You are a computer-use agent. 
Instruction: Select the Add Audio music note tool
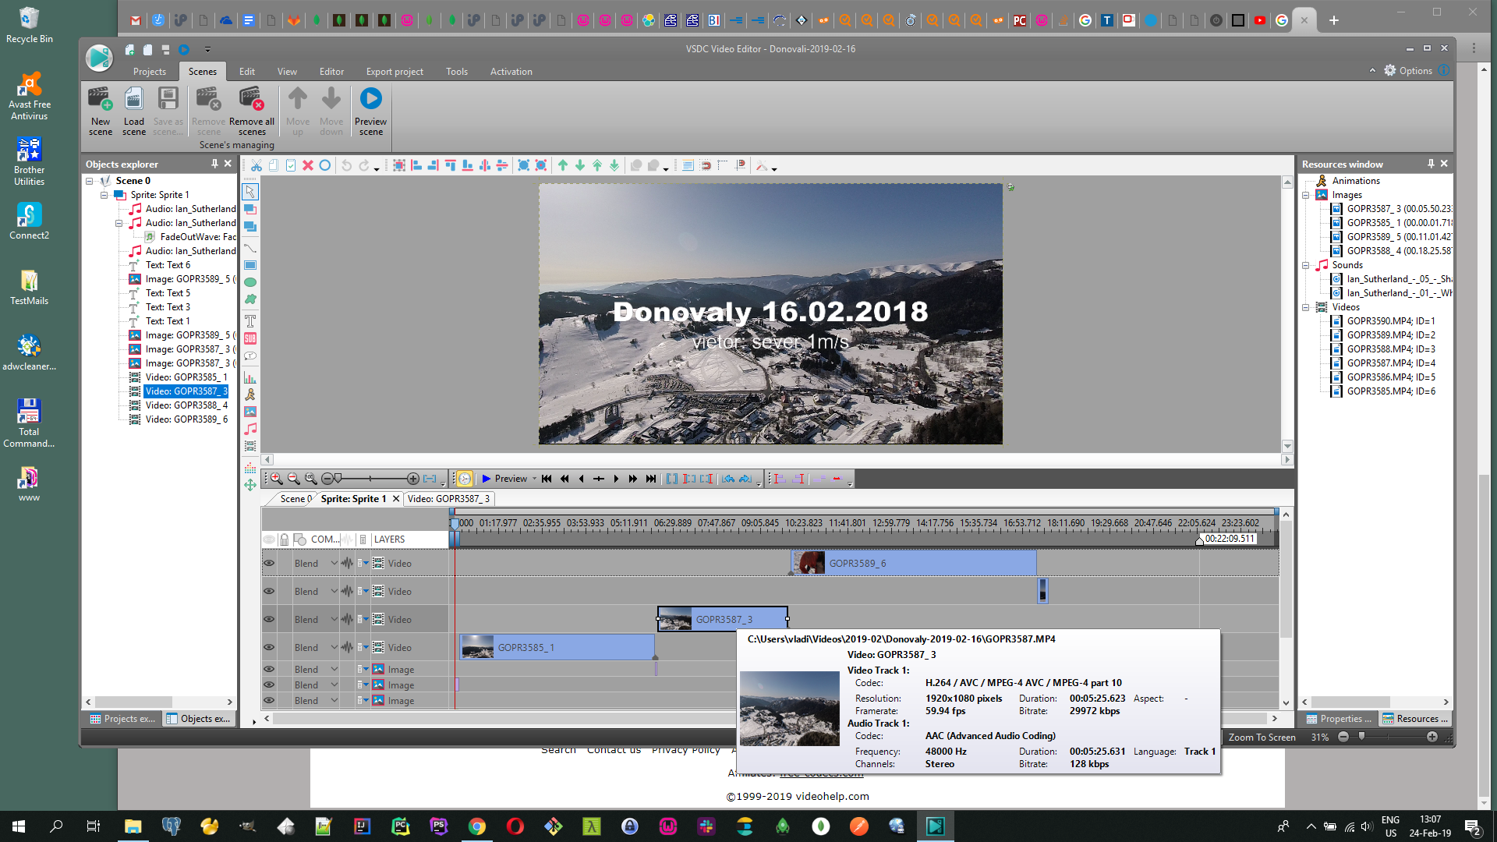(x=250, y=429)
